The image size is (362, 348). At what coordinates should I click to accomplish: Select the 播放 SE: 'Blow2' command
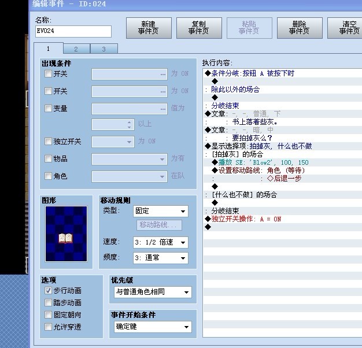tap(283, 162)
